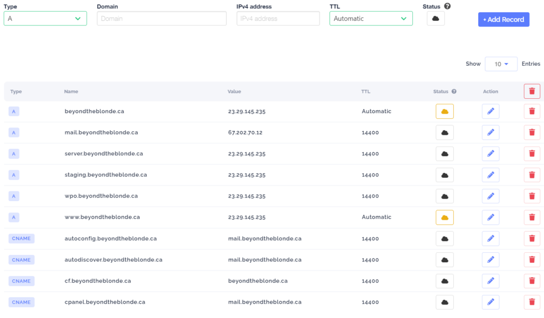Image resolution: width=544 pixels, height=318 pixels.
Task: Edit the autoconfig.beyondtheblonde.ca CNAME record
Action: coord(490,239)
